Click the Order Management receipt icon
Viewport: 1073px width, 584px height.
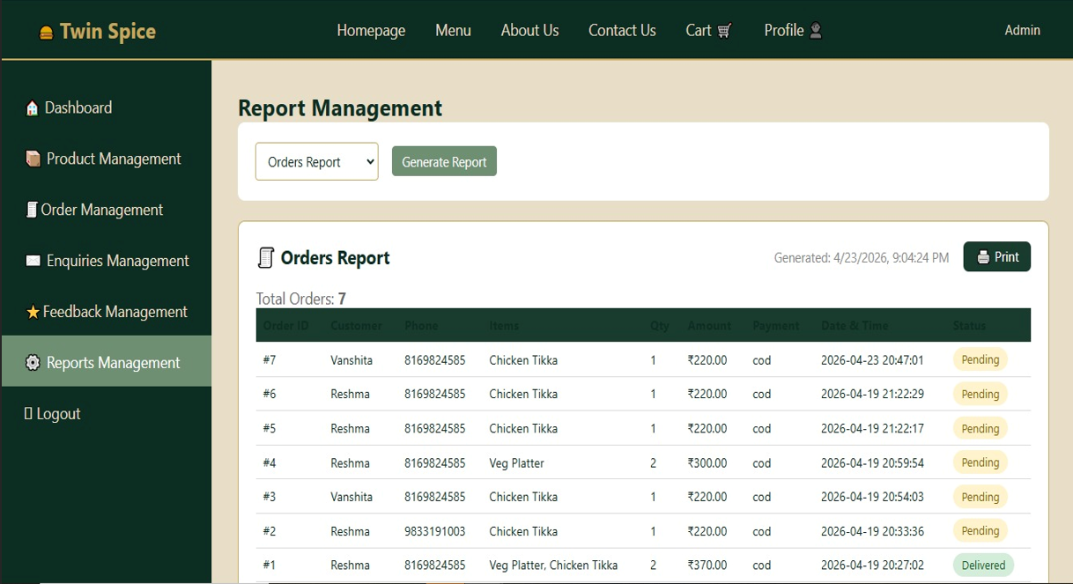pyautogui.click(x=32, y=210)
